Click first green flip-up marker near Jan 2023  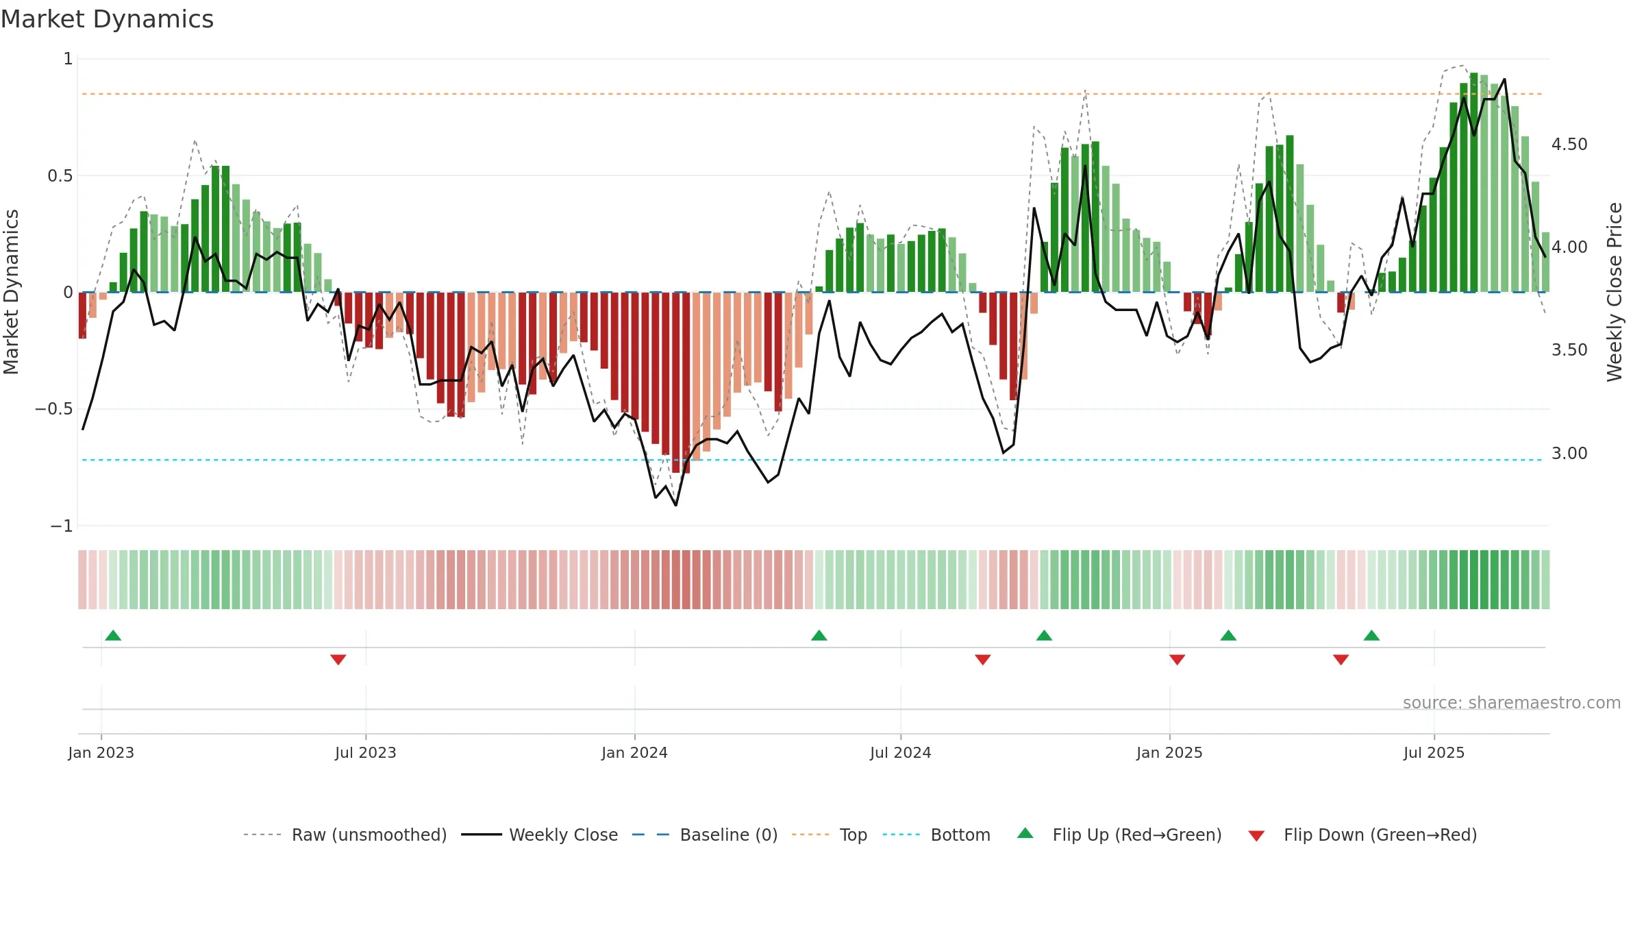(113, 635)
